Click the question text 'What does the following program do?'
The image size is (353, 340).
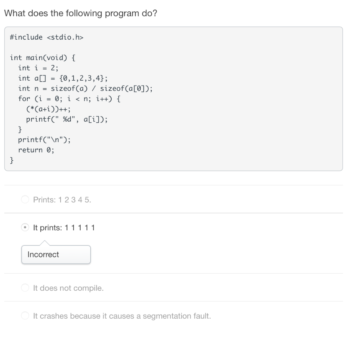80,13
